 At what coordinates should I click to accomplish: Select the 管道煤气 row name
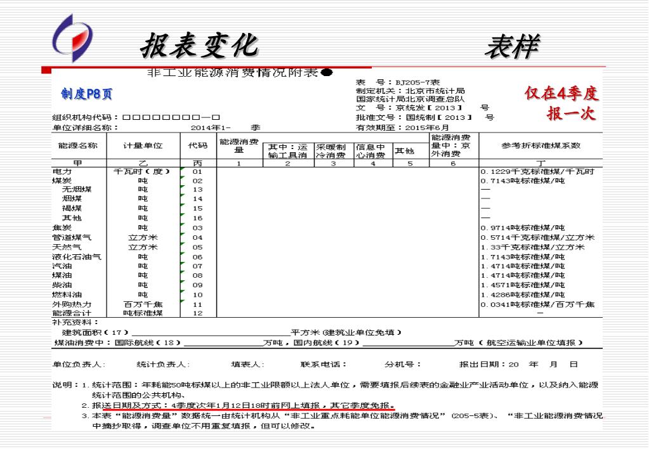coord(72,238)
